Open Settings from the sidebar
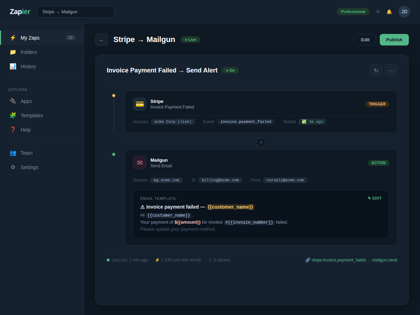This screenshot has height=315, width=420. [42, 167]
